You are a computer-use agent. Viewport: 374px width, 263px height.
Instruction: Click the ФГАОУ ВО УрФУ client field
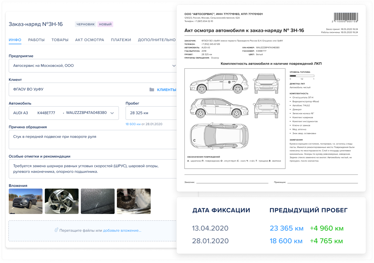pyautogui.click(x=93, y=89)
